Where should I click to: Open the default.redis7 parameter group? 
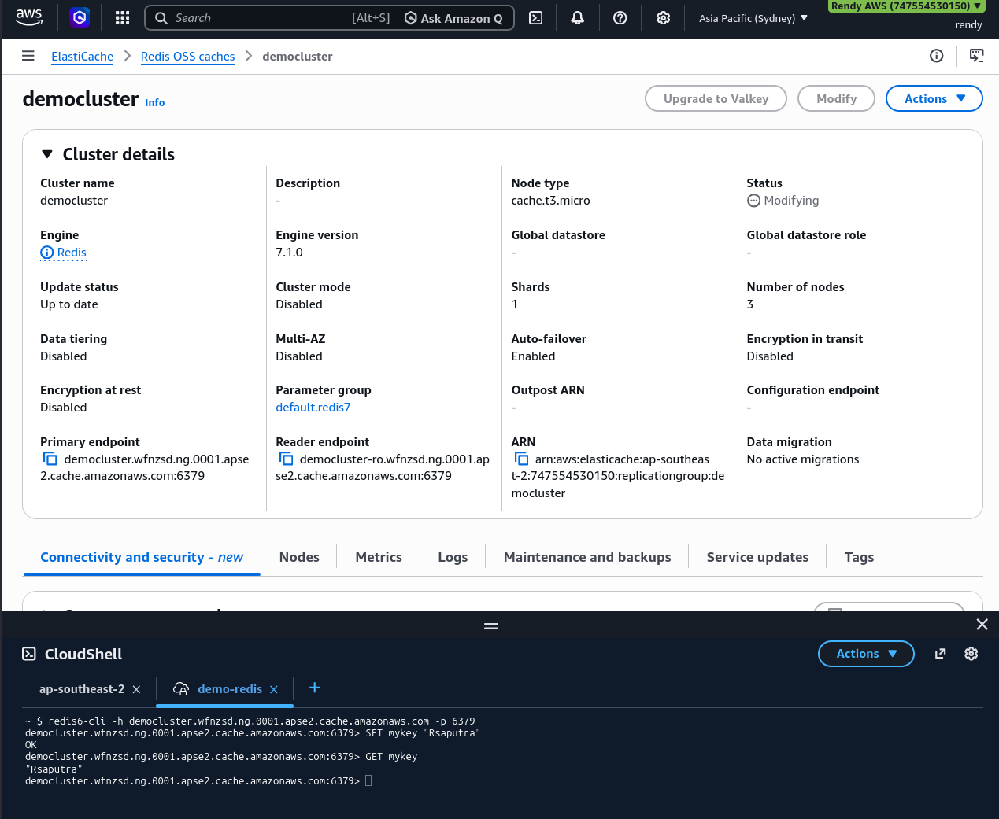(x=313, y=408)
